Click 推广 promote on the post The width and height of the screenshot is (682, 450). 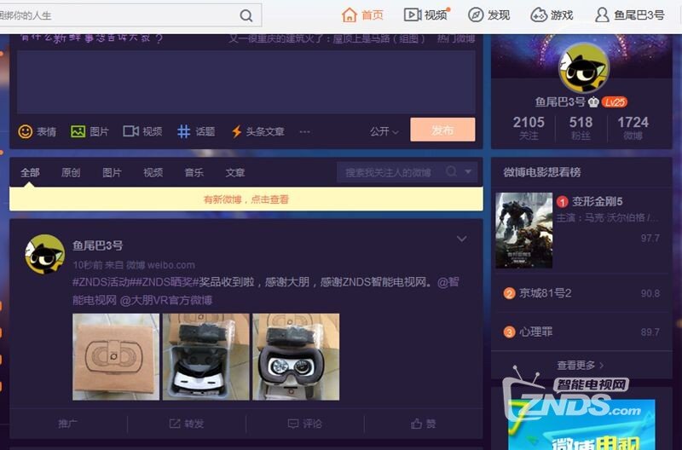pos(68,423)
